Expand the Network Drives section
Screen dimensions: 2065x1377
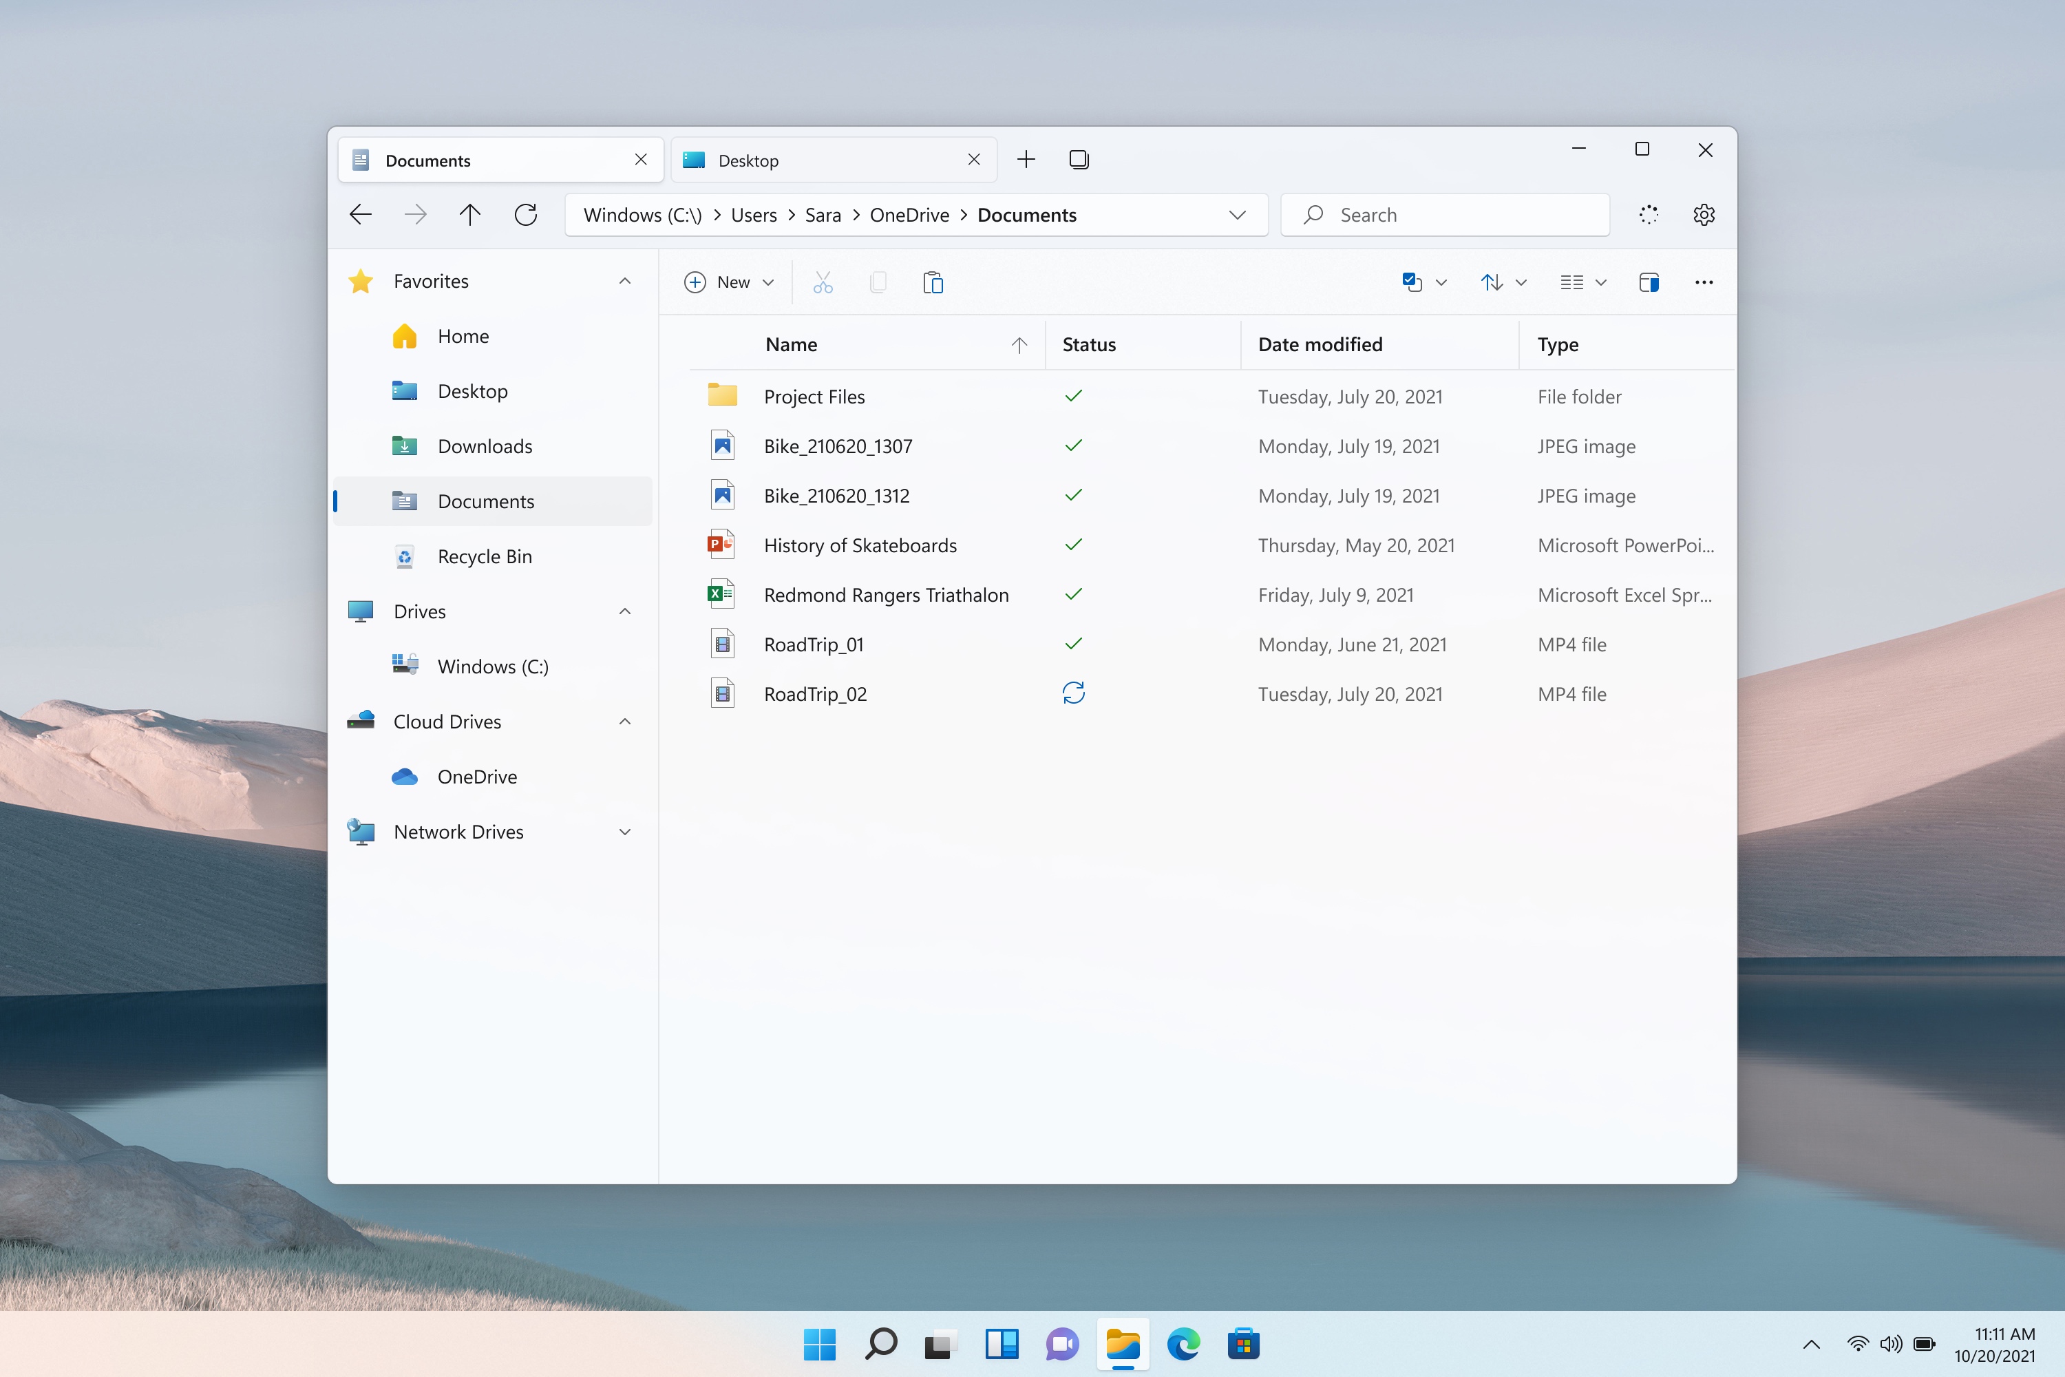point(625,832)
